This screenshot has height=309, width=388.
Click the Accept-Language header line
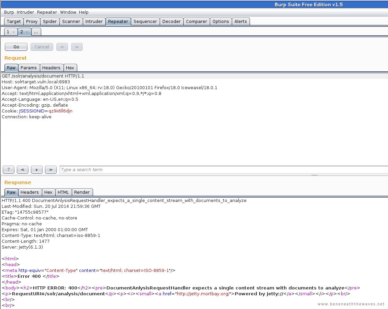click(40, 99)
